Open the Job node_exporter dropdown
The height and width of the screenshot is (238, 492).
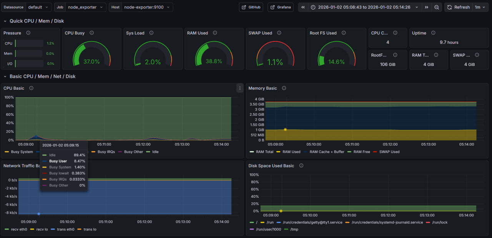point(85,7)
